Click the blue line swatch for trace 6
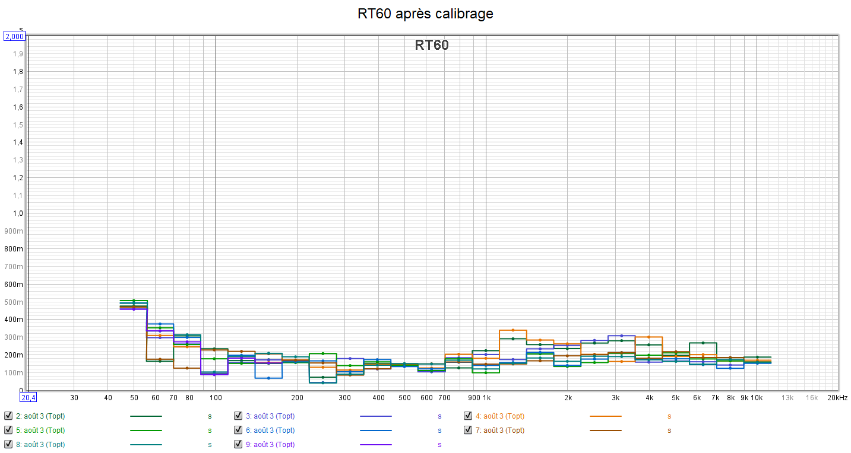The image size is (851, 453). [375, 430]
